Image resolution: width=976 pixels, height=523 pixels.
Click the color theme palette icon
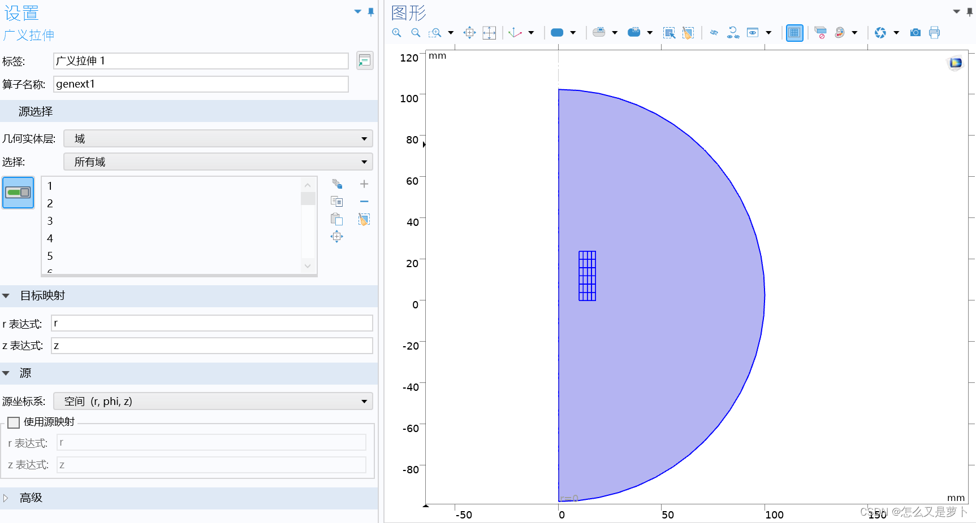click(x=840, y=33)
